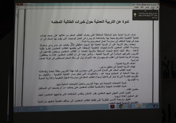Screen dimensions: 176x123
Task: Maximize the Adobe Reader window
Action: pos(25,4)
